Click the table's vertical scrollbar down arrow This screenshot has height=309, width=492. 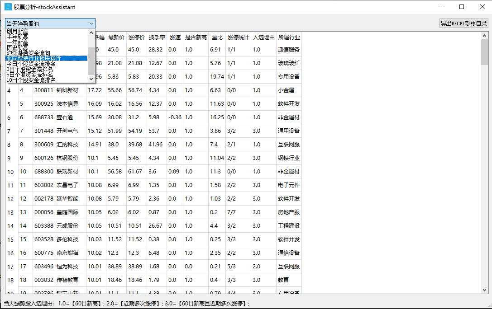click(x=484, y=290)
